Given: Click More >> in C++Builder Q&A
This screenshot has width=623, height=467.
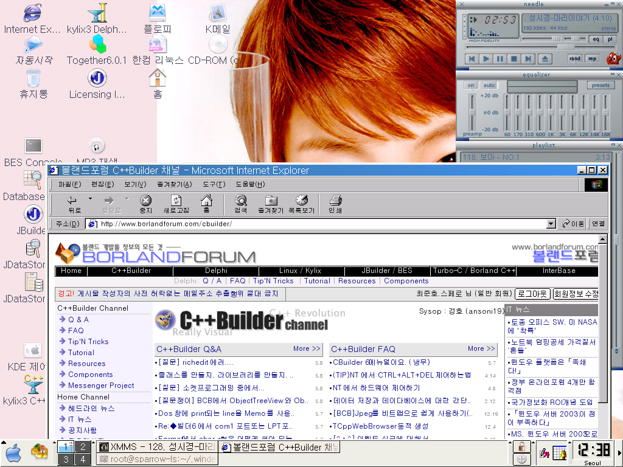Looking at the screenshot, I should tap(307, 348).
